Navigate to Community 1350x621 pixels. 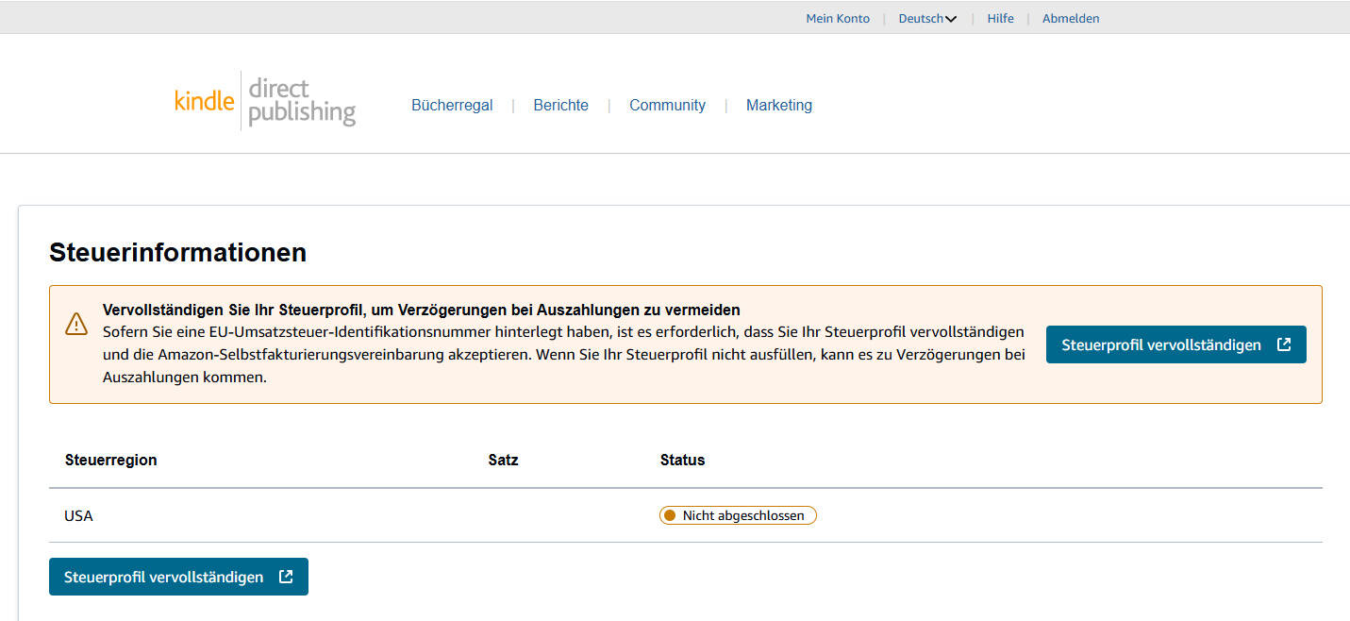pos(667,105)
